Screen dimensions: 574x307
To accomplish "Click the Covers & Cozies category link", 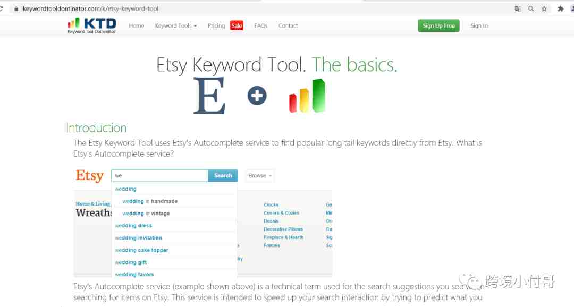I will (281, 212).
